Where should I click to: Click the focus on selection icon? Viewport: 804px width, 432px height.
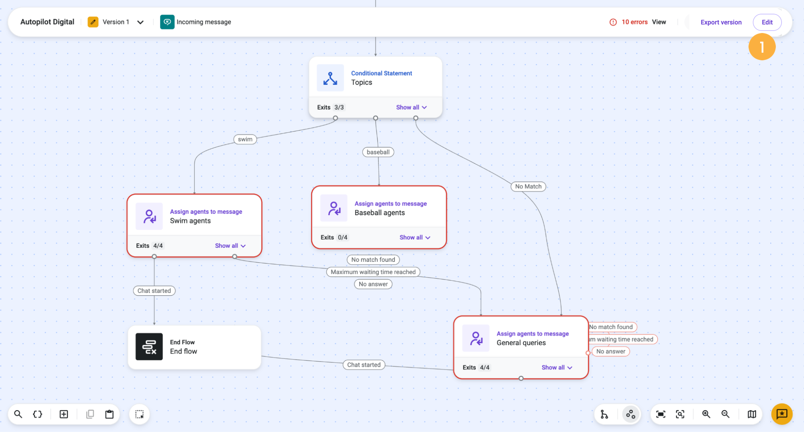pyautogui.click(x=680, y=414)
